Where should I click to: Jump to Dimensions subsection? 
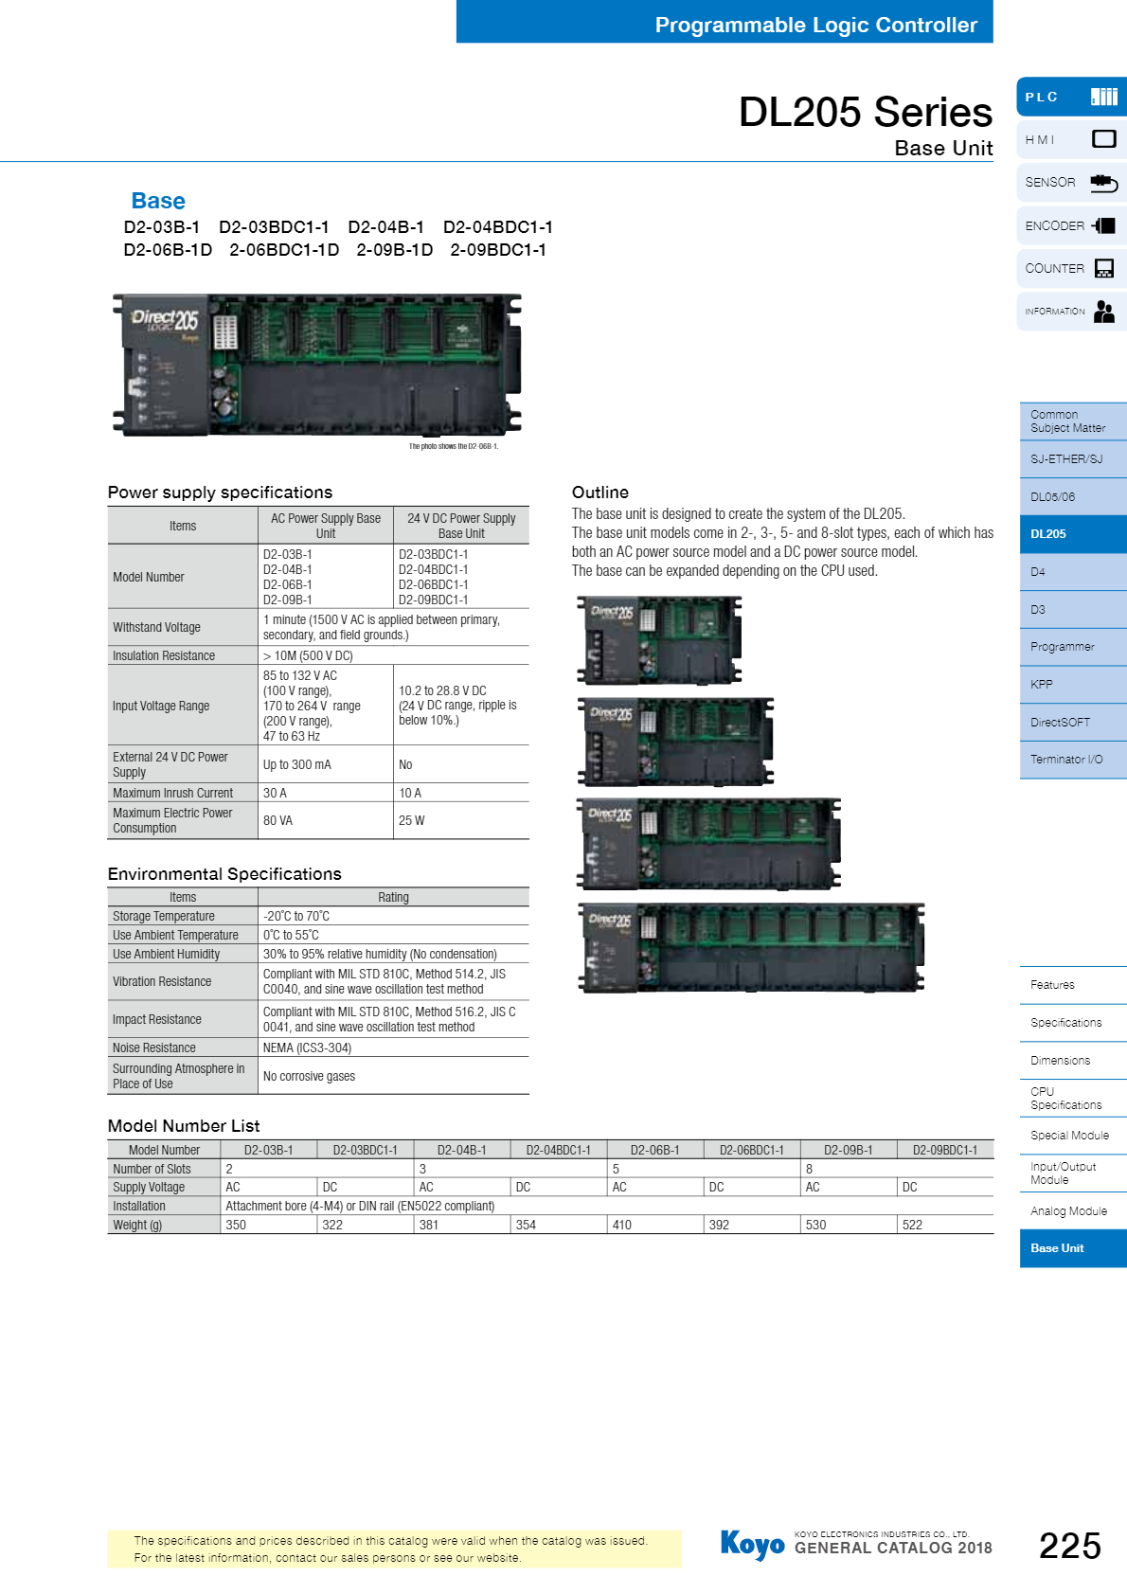(x=1073, y=1061)
